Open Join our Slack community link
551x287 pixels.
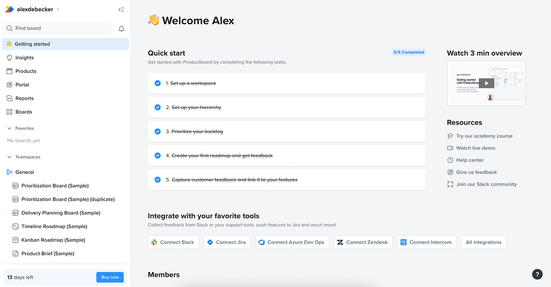486,185
